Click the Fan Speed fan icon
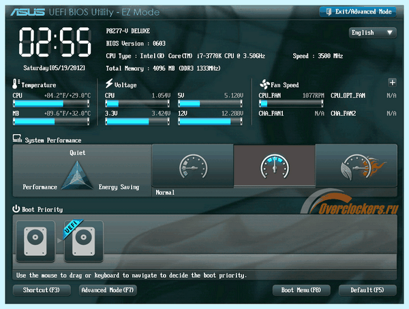 (264, 84)
